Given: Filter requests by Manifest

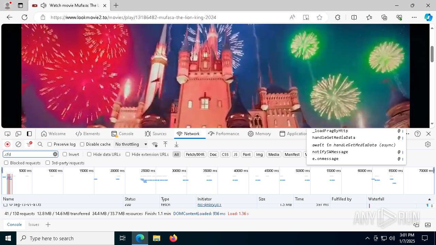Looking at the screenshot, I should (292, 154).
